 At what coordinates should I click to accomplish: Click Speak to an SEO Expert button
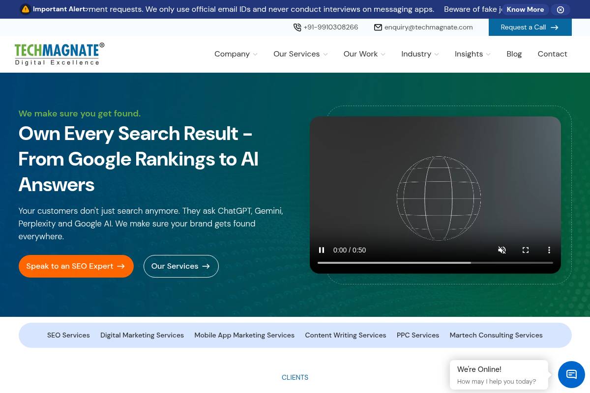[x=76, y=266]
